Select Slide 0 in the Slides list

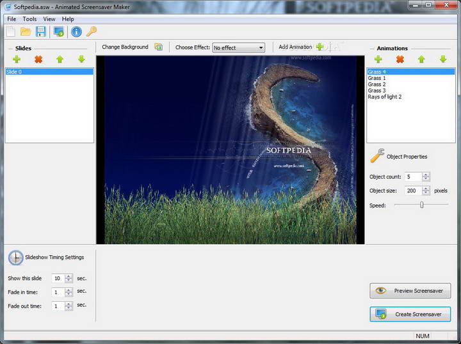pyautogui.click(x=49, y=72)
